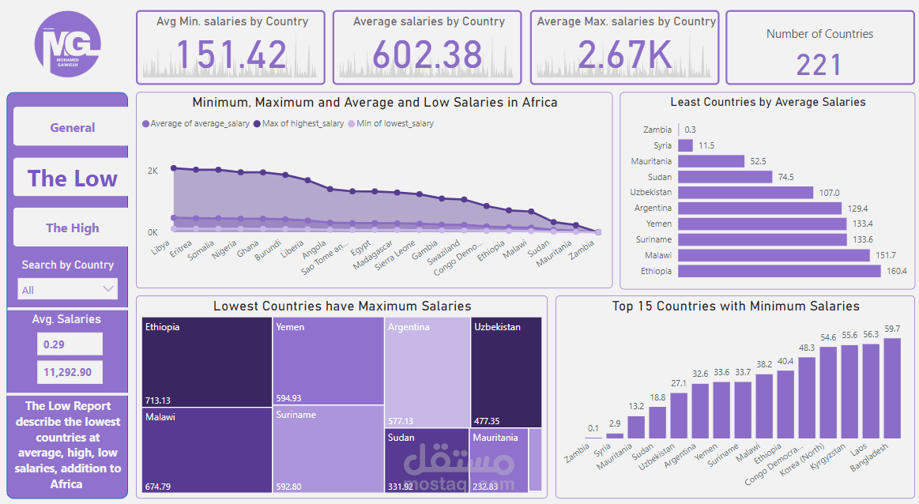This screenshot has width=919, height=504.
Task: Select the Avg Min. salaries card 151.42
Action: pos(230,47)
